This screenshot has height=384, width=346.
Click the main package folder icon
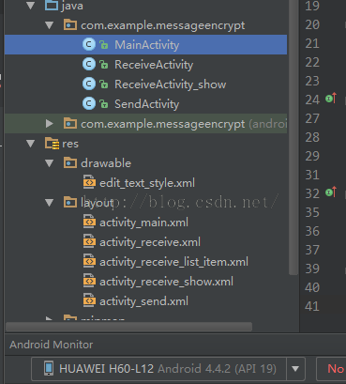pyautogui.click(x=70, y=24)
